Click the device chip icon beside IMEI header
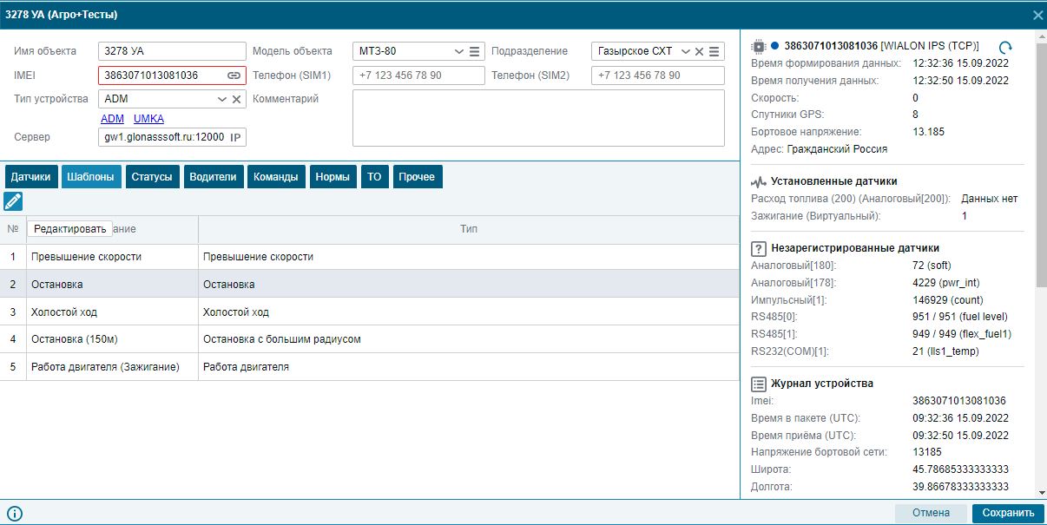1047x525 pixels. pyautogui.click(x=758, y=45)
